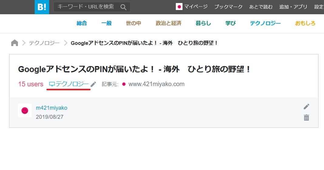Switch to the テクノロジー category tab
The image size is (324, 170).
265,23
